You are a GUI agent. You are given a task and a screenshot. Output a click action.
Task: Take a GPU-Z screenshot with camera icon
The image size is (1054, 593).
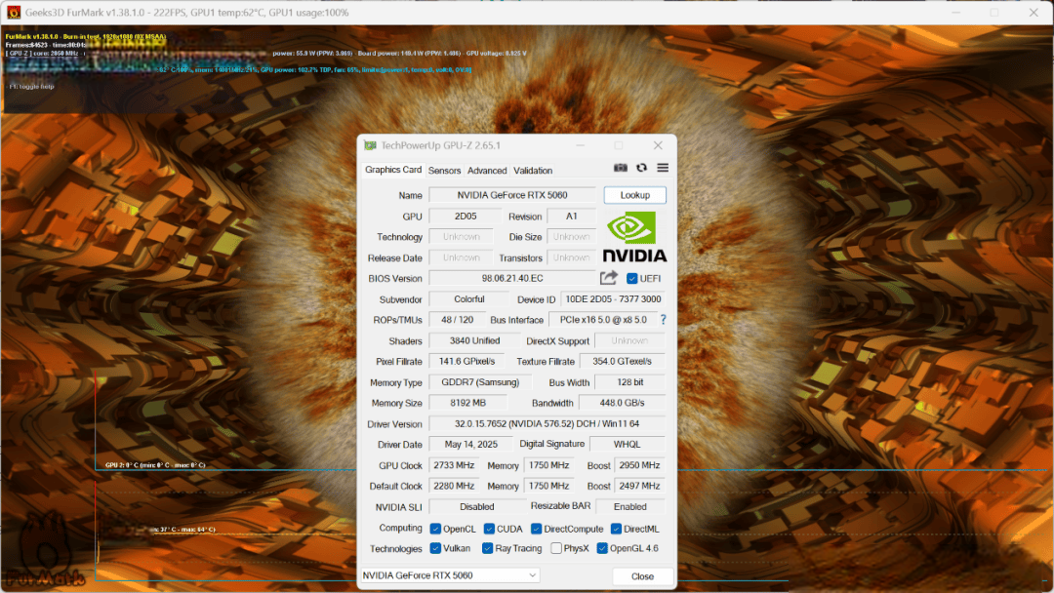[x=621, y=168]
